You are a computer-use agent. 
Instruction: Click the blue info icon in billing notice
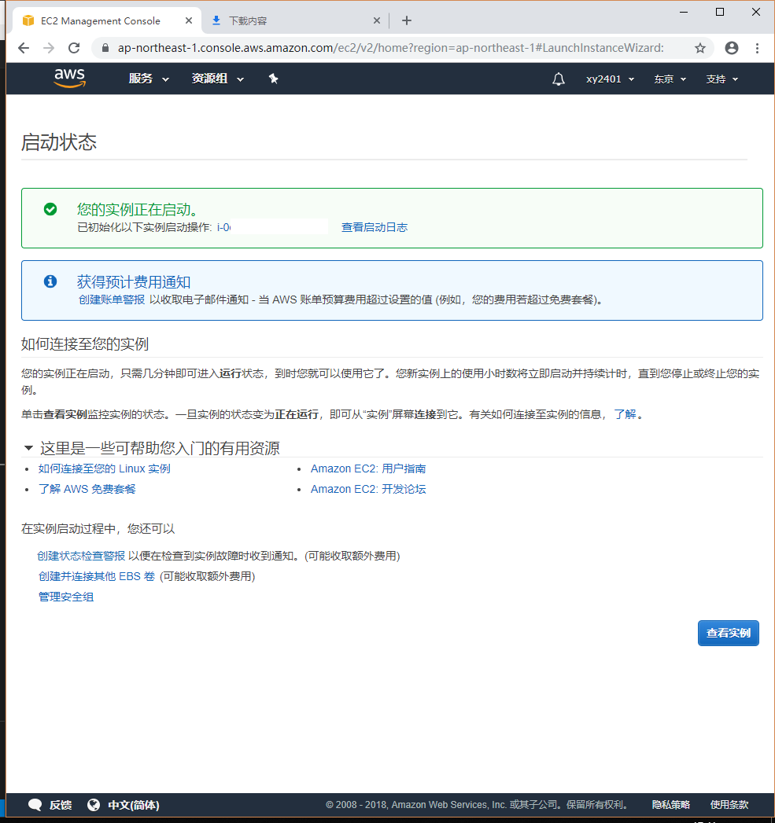click(50, 281)
